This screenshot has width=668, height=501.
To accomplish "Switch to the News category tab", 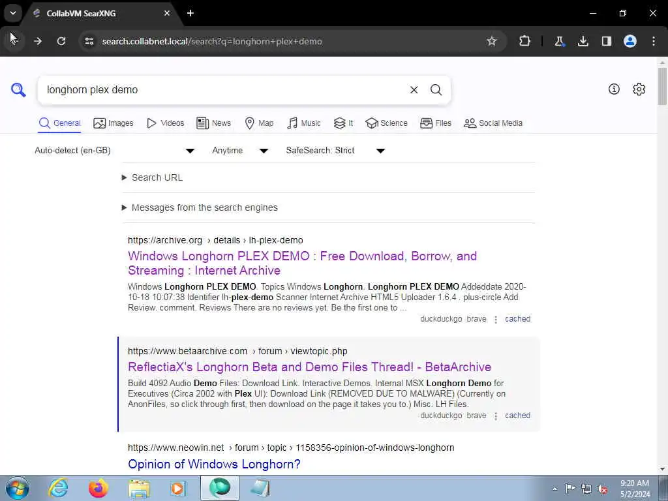I will click(214, 123).
